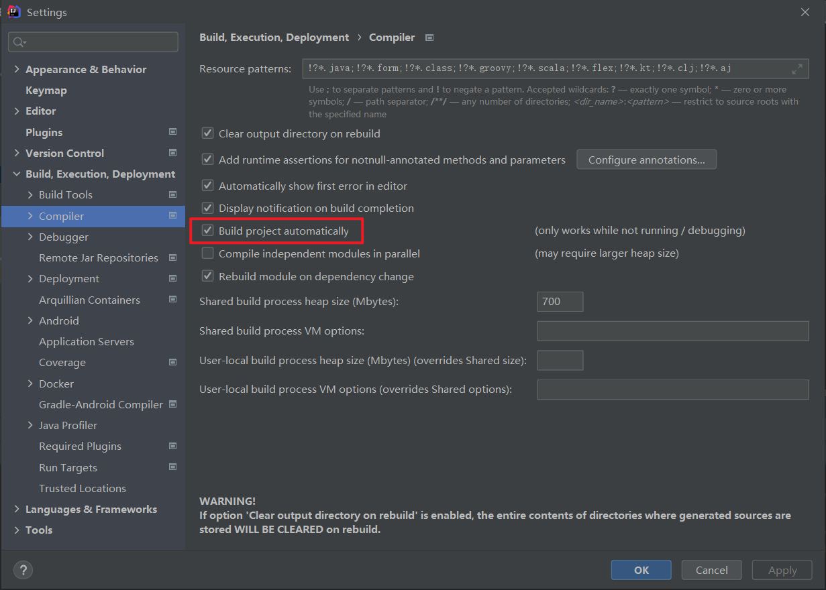This screenshot has width=826, height=590.
Task: Toggle Display notification on build completion
Action: click(x=208, y=208)
